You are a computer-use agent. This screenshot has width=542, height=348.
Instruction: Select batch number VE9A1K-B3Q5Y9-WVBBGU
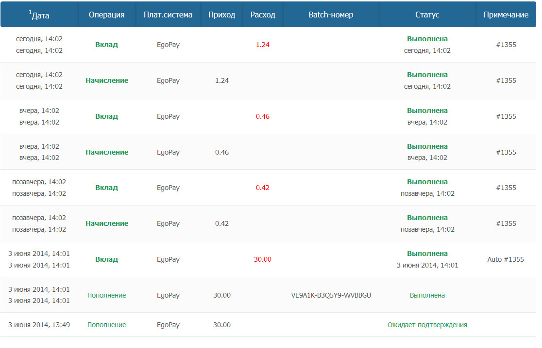pos(331,295)
